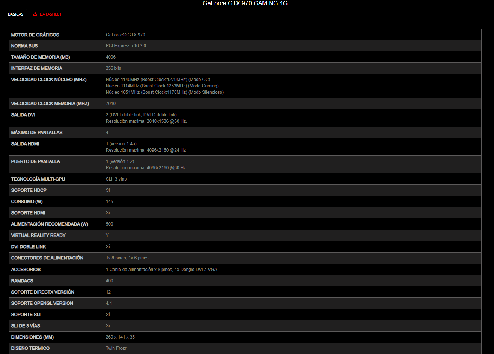Select the 500 recommended power value
This screenshot has width=494, height=354.
coord(110,224)
